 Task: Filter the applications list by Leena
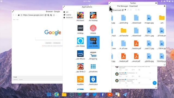tap(67, 15)
